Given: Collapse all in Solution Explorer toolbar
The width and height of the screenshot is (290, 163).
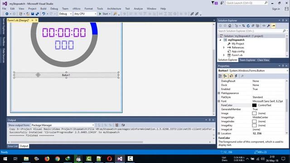Looking at the screenshot, I should point(253,26).
